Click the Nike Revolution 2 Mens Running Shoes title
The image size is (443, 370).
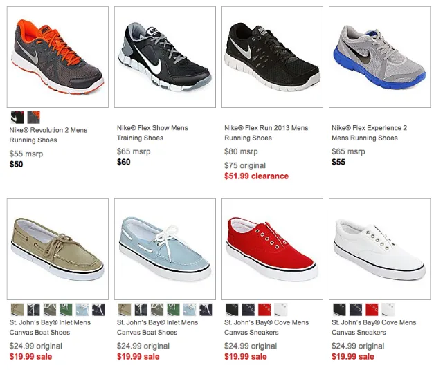point(48,135)
